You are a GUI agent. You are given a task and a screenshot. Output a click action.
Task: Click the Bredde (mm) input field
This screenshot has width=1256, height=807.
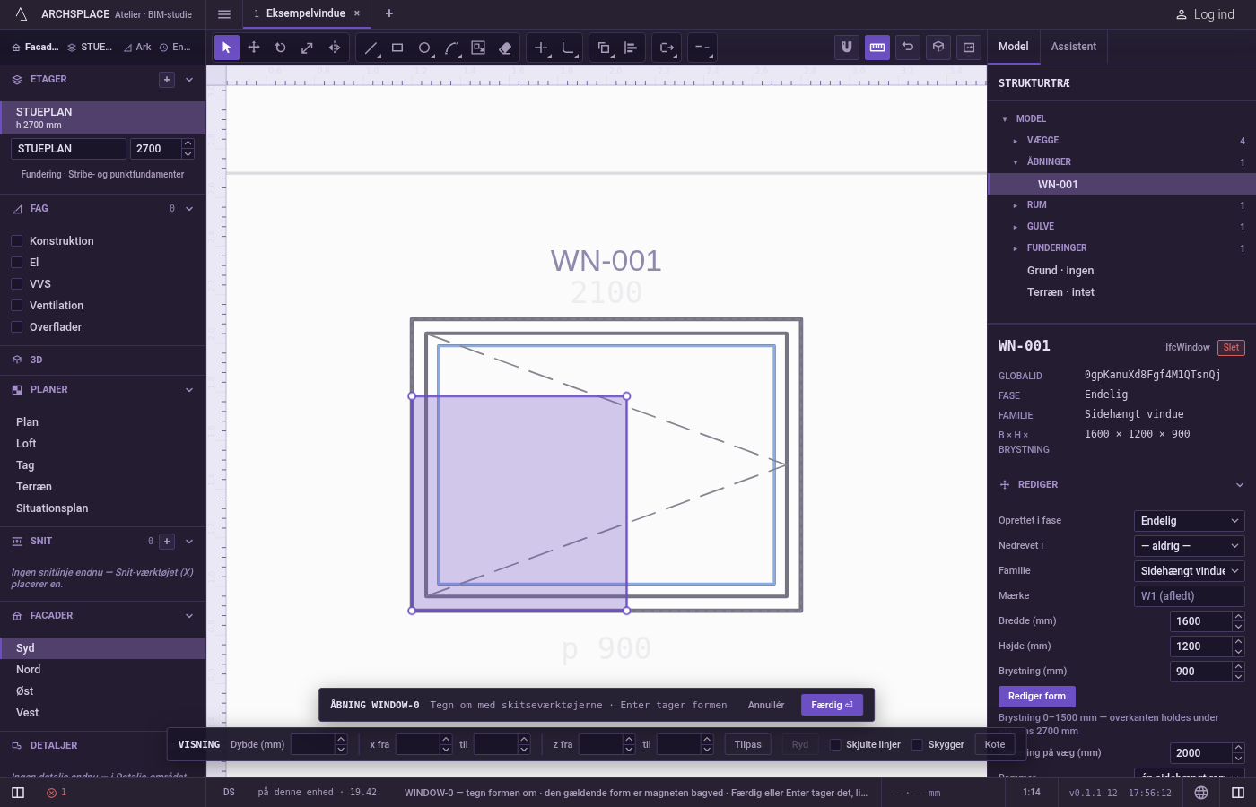1201,621
